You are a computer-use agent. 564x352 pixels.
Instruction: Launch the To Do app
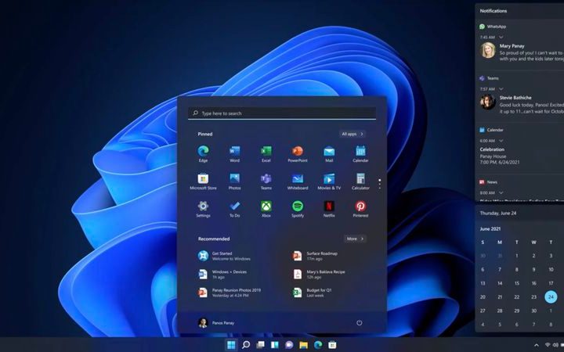tap(234, 209)
